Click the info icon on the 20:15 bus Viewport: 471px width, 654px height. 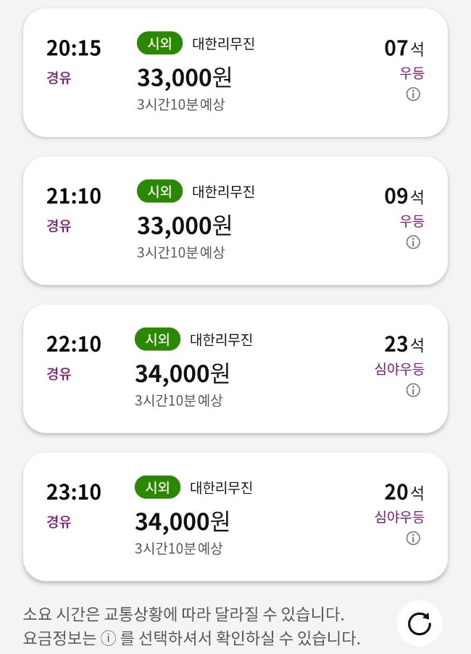pos(413,94)
